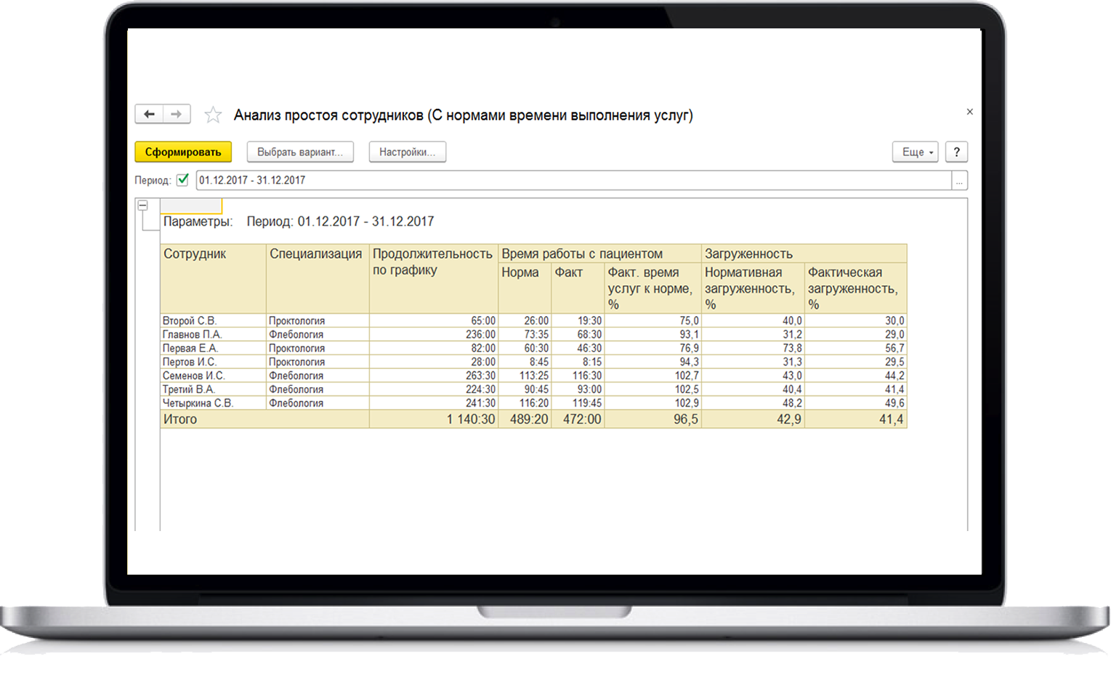The image size is (1111, 680).
Task: Select Время работы с пациентом header
Action: pyautogui.click(x=599, y=254)
